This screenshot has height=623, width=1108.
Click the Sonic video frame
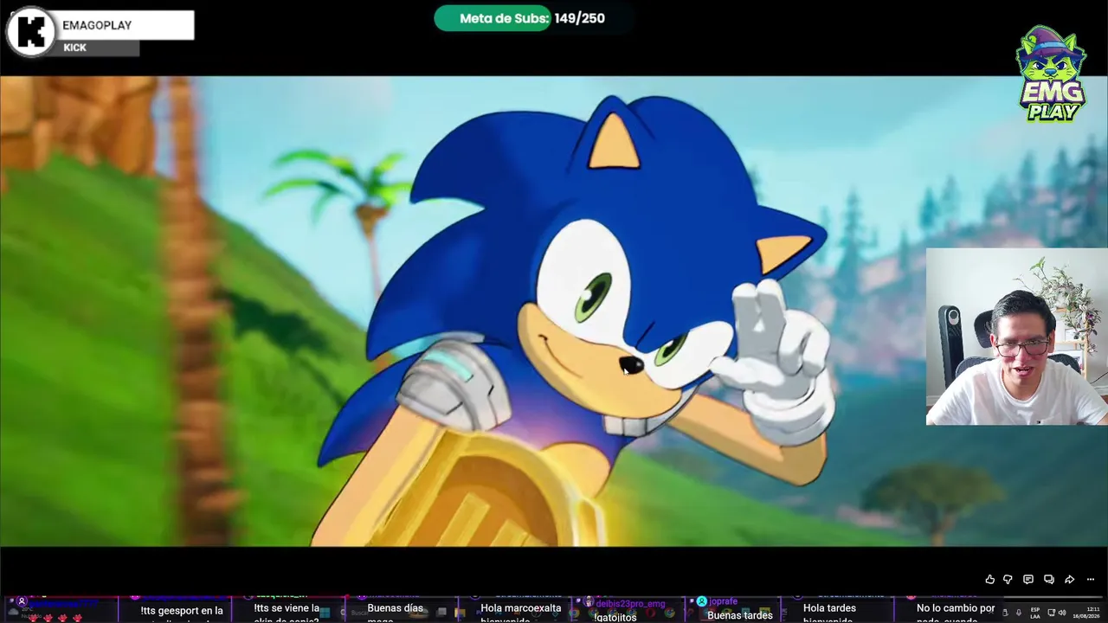coord(554,311)
